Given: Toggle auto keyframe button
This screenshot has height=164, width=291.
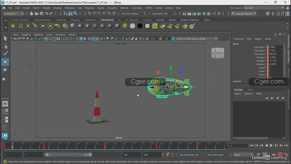Looking at the screenshot, I should pos(280,154).
